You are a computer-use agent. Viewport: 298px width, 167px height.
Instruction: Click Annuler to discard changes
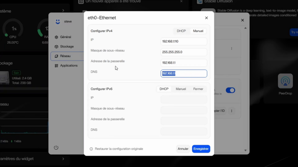click(x=183, y=149)
